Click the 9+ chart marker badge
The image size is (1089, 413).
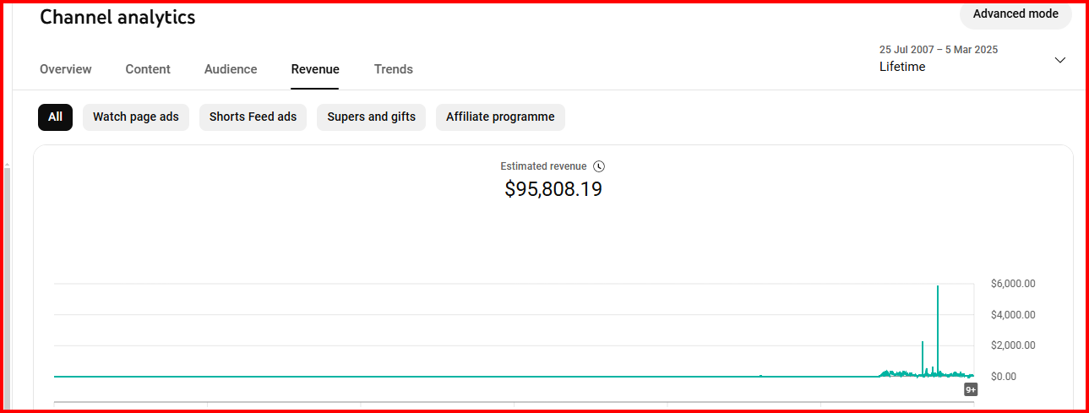pyautogui.click(x=971, y=389)
